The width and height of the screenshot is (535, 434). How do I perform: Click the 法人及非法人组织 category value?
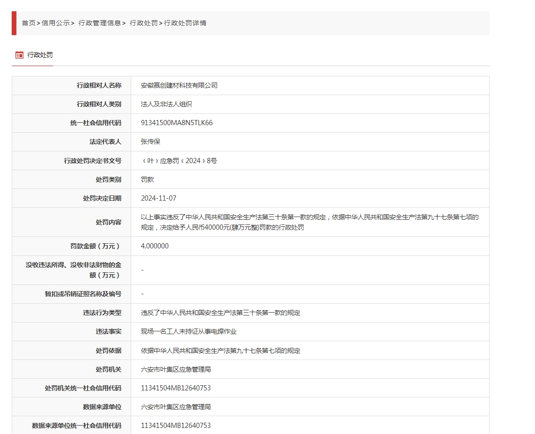166,104
